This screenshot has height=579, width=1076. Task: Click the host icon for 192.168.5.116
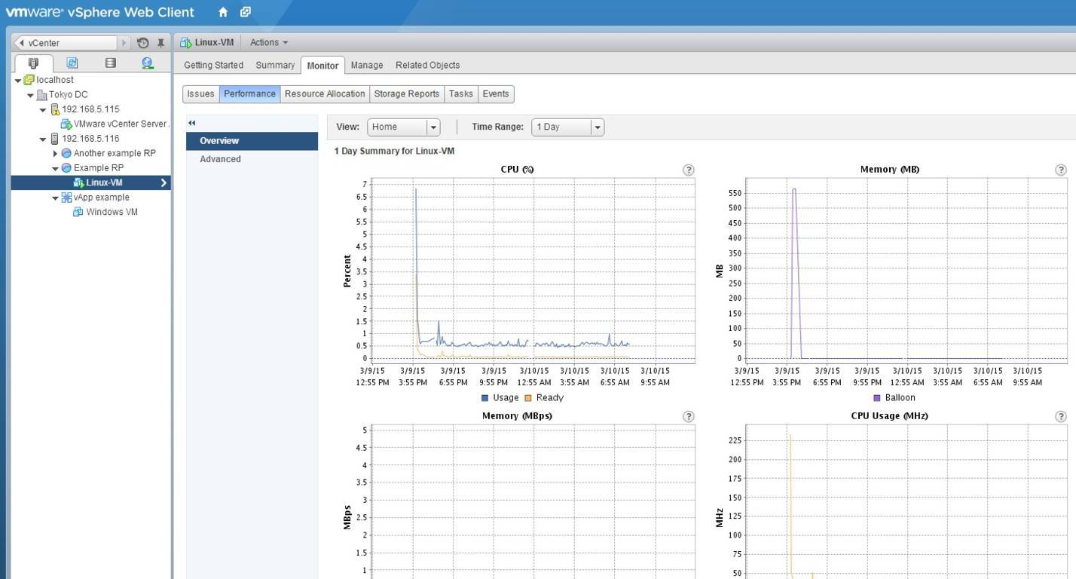click(x=54, y=139)
